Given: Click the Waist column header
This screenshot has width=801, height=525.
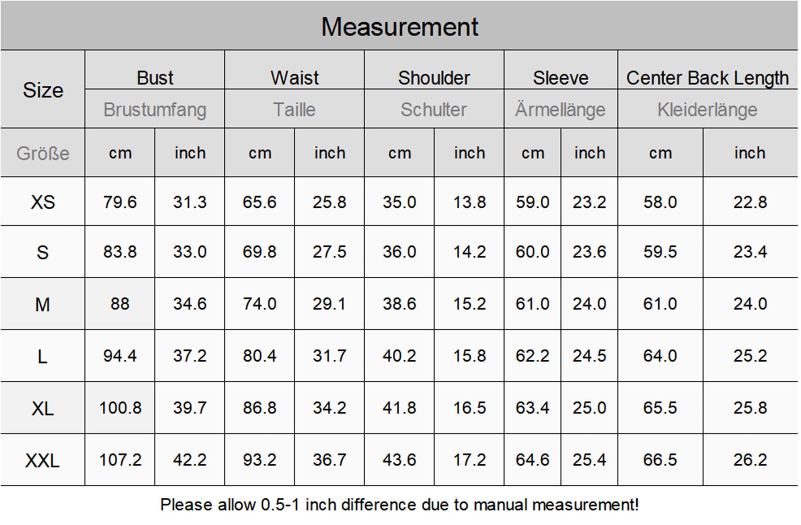Looking at the screenshot, I should click(294, 78).
